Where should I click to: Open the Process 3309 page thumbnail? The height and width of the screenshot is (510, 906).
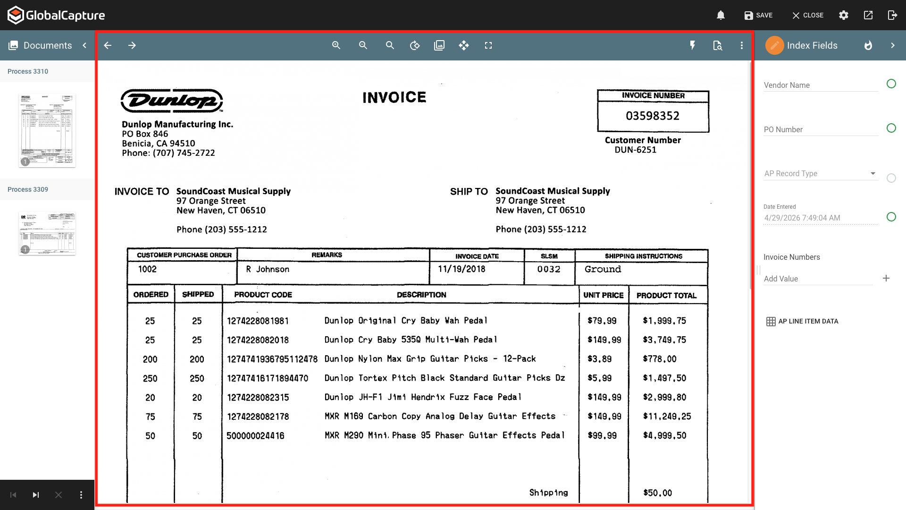(47, 234)
